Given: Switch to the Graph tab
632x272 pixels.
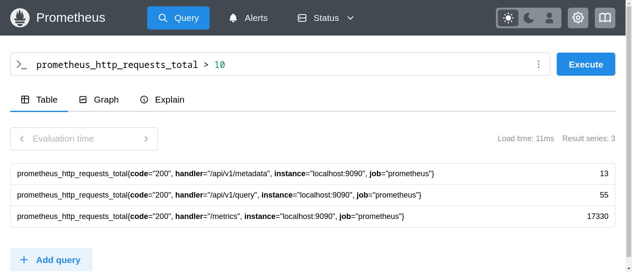Looking at the screenshot, I should click(99, 100).
